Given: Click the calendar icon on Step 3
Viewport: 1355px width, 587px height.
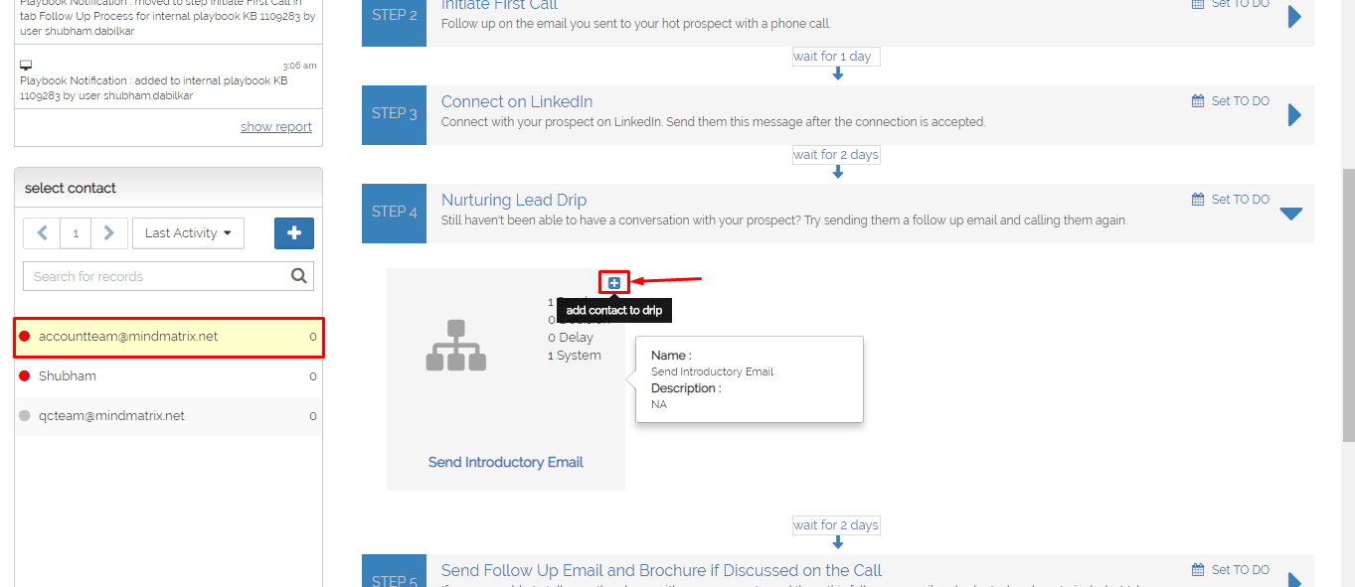Looking at the screenshot, I should click(1198, 101).
